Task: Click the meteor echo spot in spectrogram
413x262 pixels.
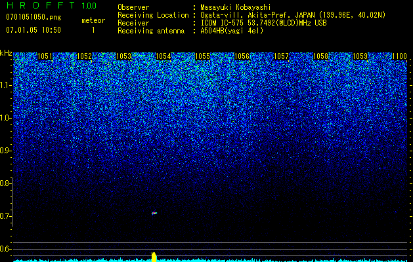Action: 154,213
